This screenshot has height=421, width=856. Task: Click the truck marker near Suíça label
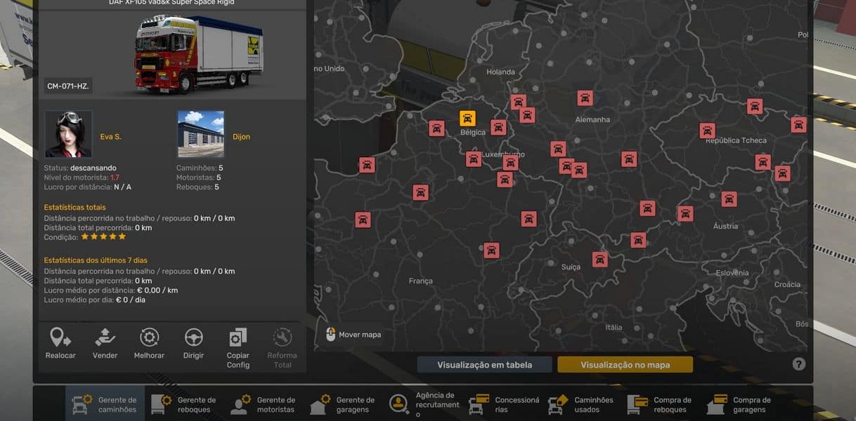tap(599, 260)
